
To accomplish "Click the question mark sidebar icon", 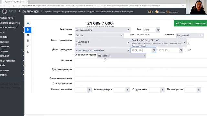I will (x=28, y=41).
